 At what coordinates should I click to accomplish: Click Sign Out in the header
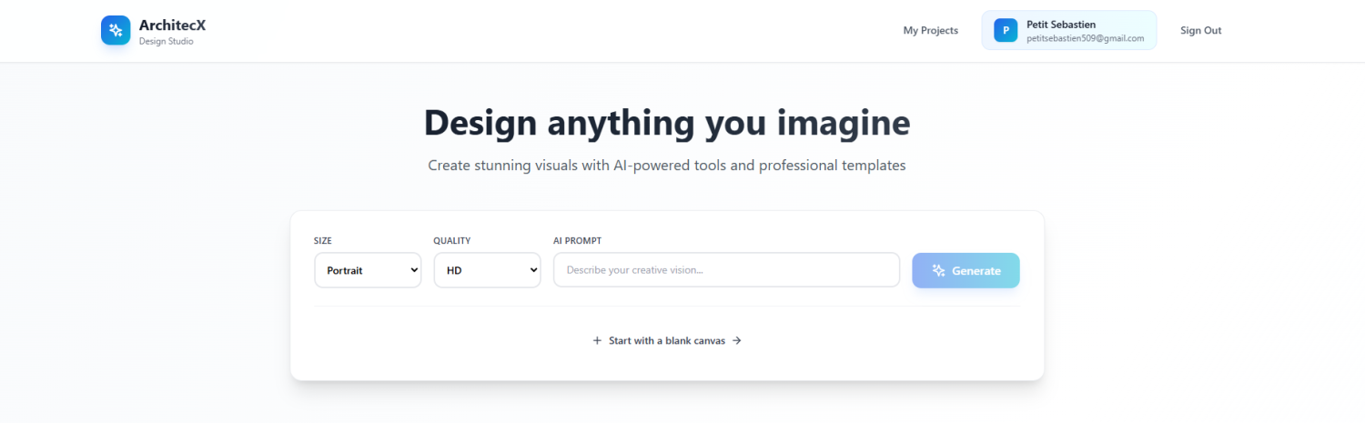click(1200, 30)
